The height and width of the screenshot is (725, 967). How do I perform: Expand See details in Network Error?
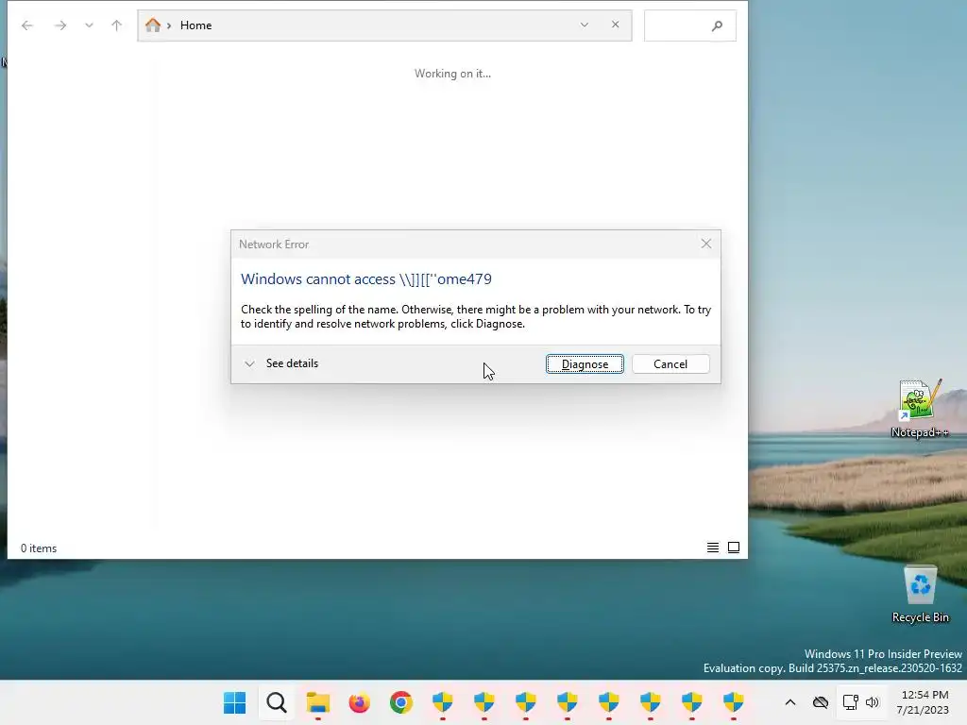coord(281,363)
